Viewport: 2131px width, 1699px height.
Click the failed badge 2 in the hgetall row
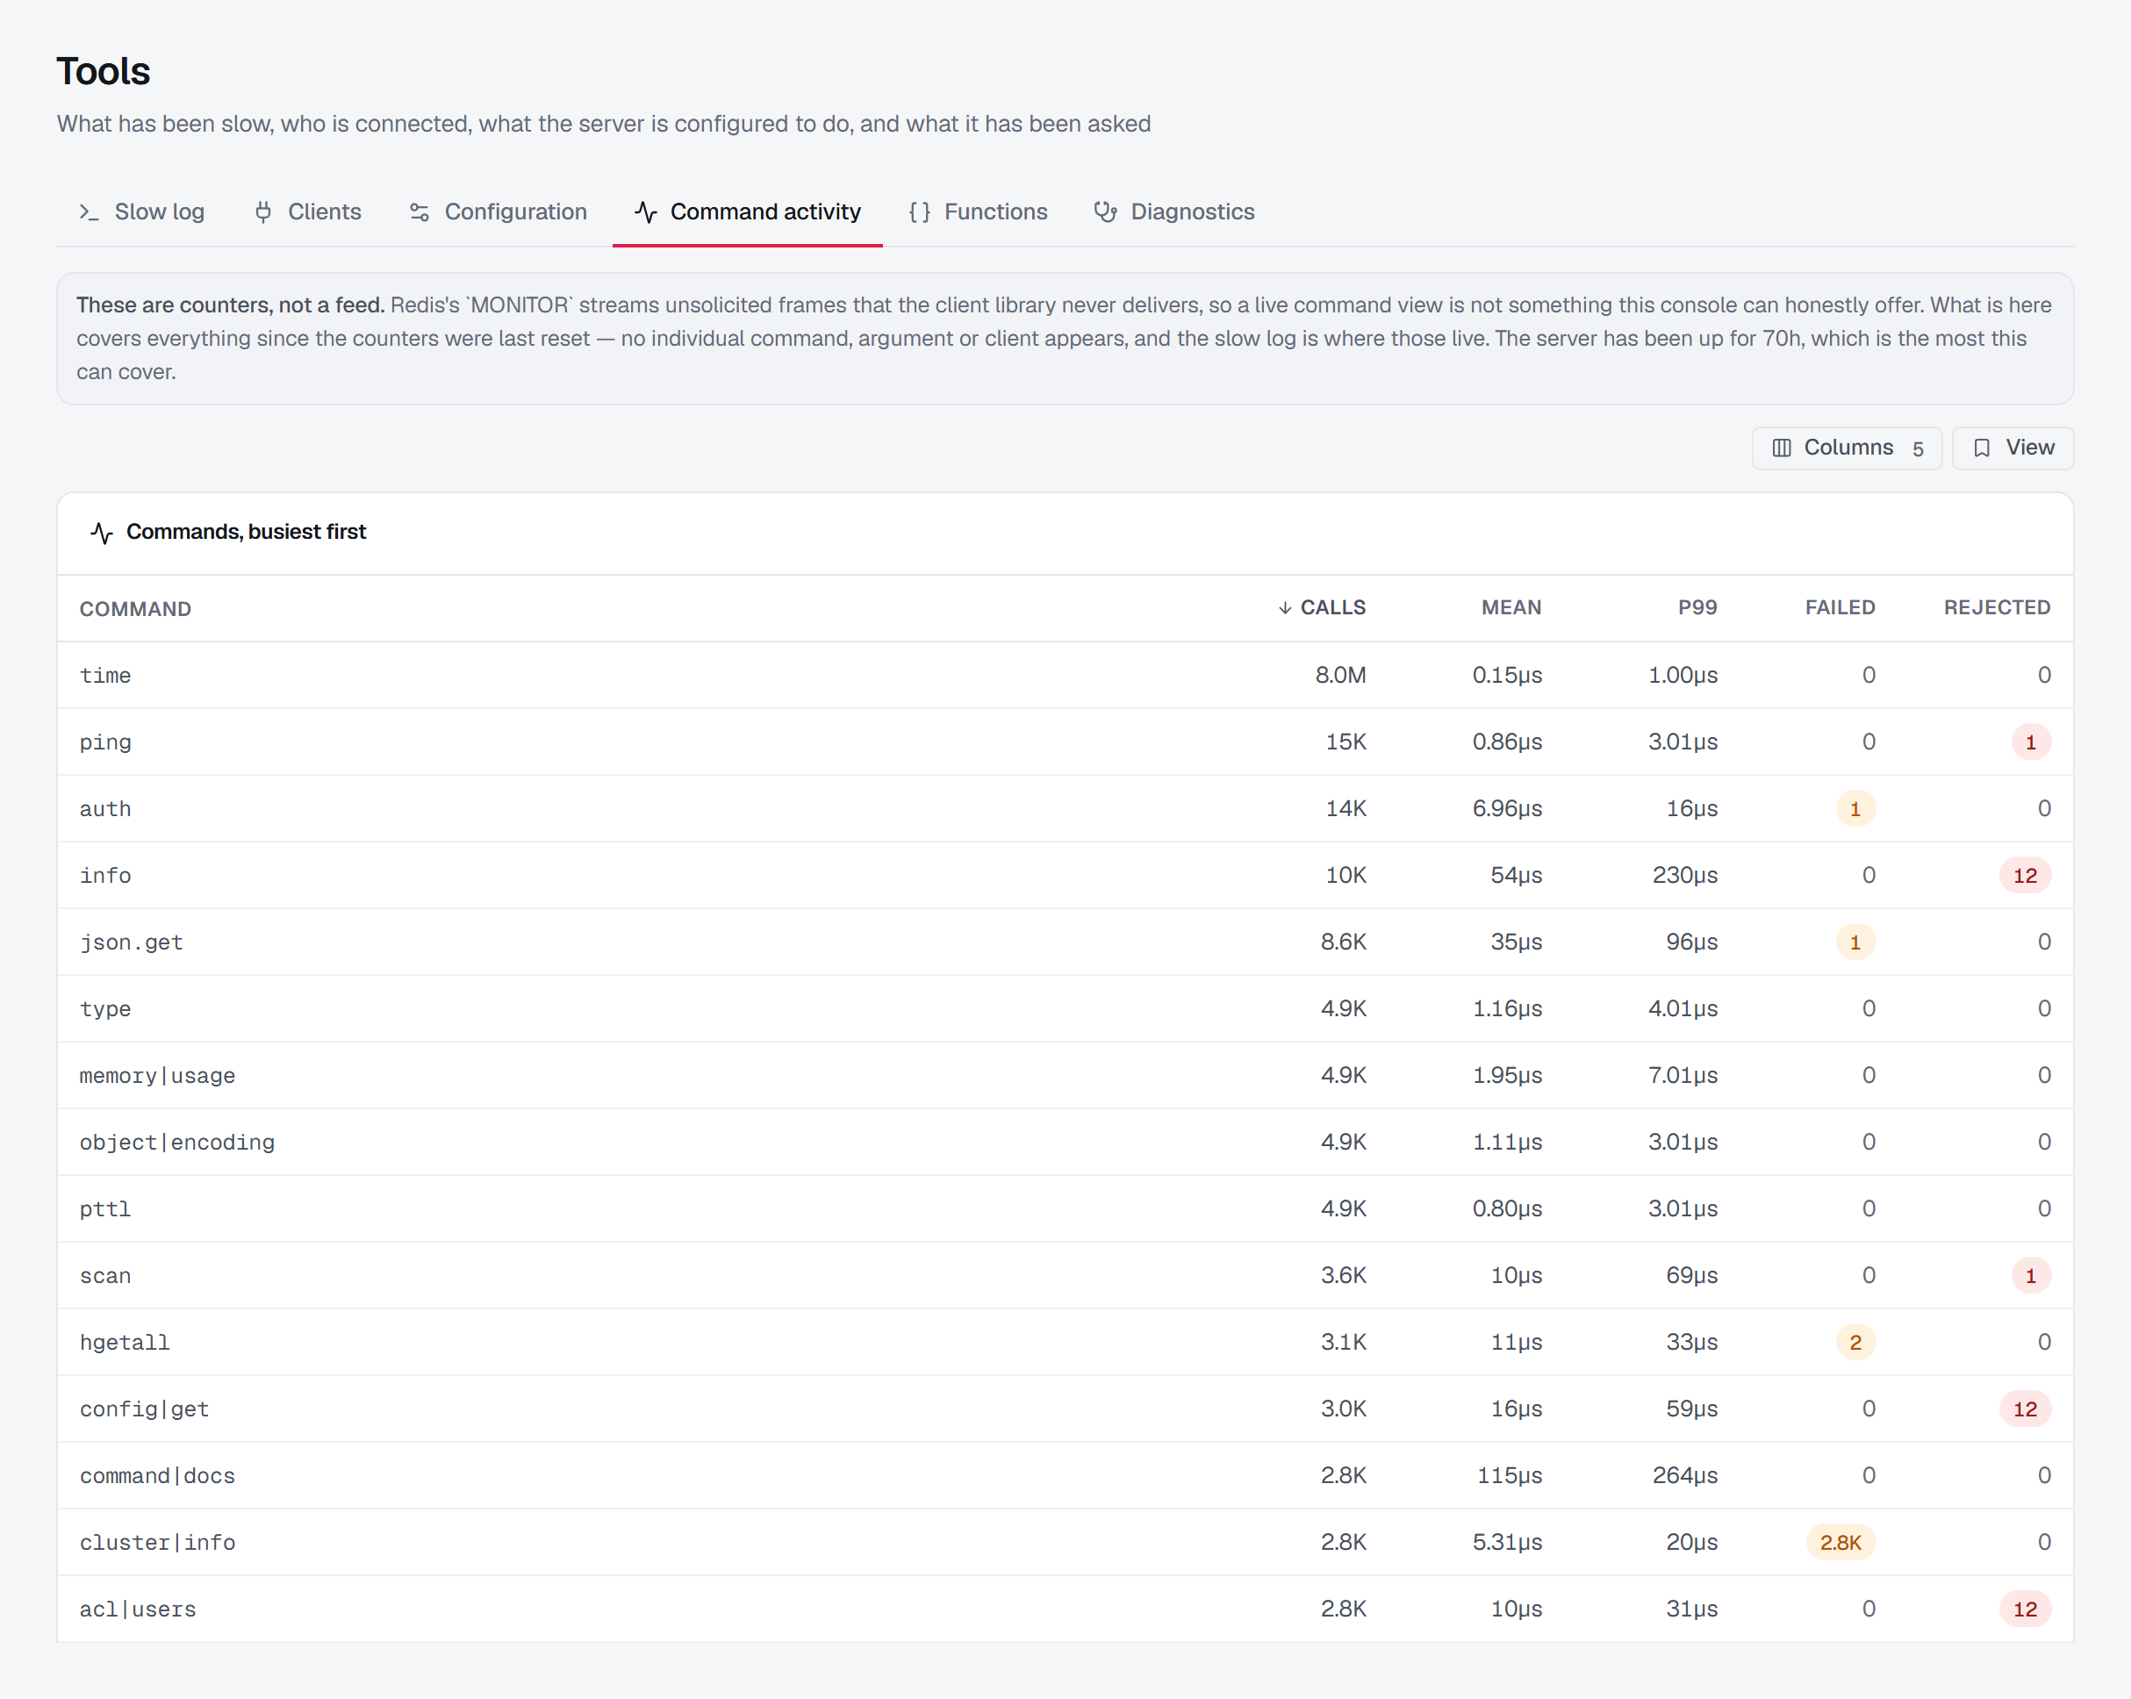tap(1855, 1342)
